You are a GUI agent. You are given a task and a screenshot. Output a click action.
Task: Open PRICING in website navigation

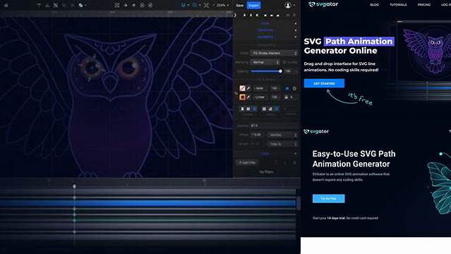tap(424, 5)
